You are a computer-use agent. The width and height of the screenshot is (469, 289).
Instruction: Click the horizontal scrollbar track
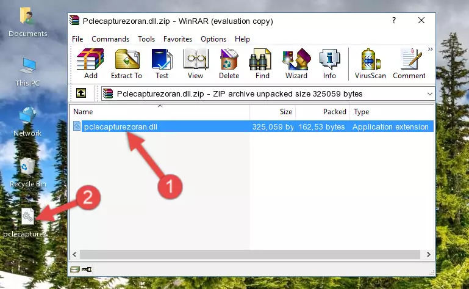pyautogui.click(x=250, y=254)
